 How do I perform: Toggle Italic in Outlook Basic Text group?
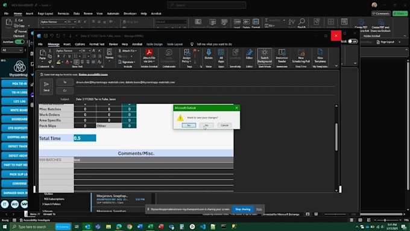(x=64, y=56)
